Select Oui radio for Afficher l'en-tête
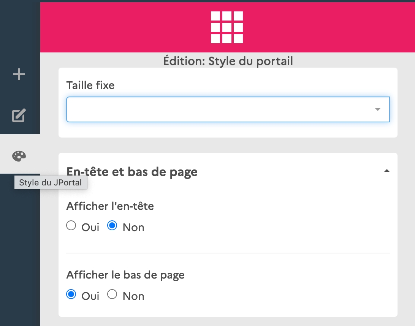Screen dimensions: 415x326 point(71,226)
